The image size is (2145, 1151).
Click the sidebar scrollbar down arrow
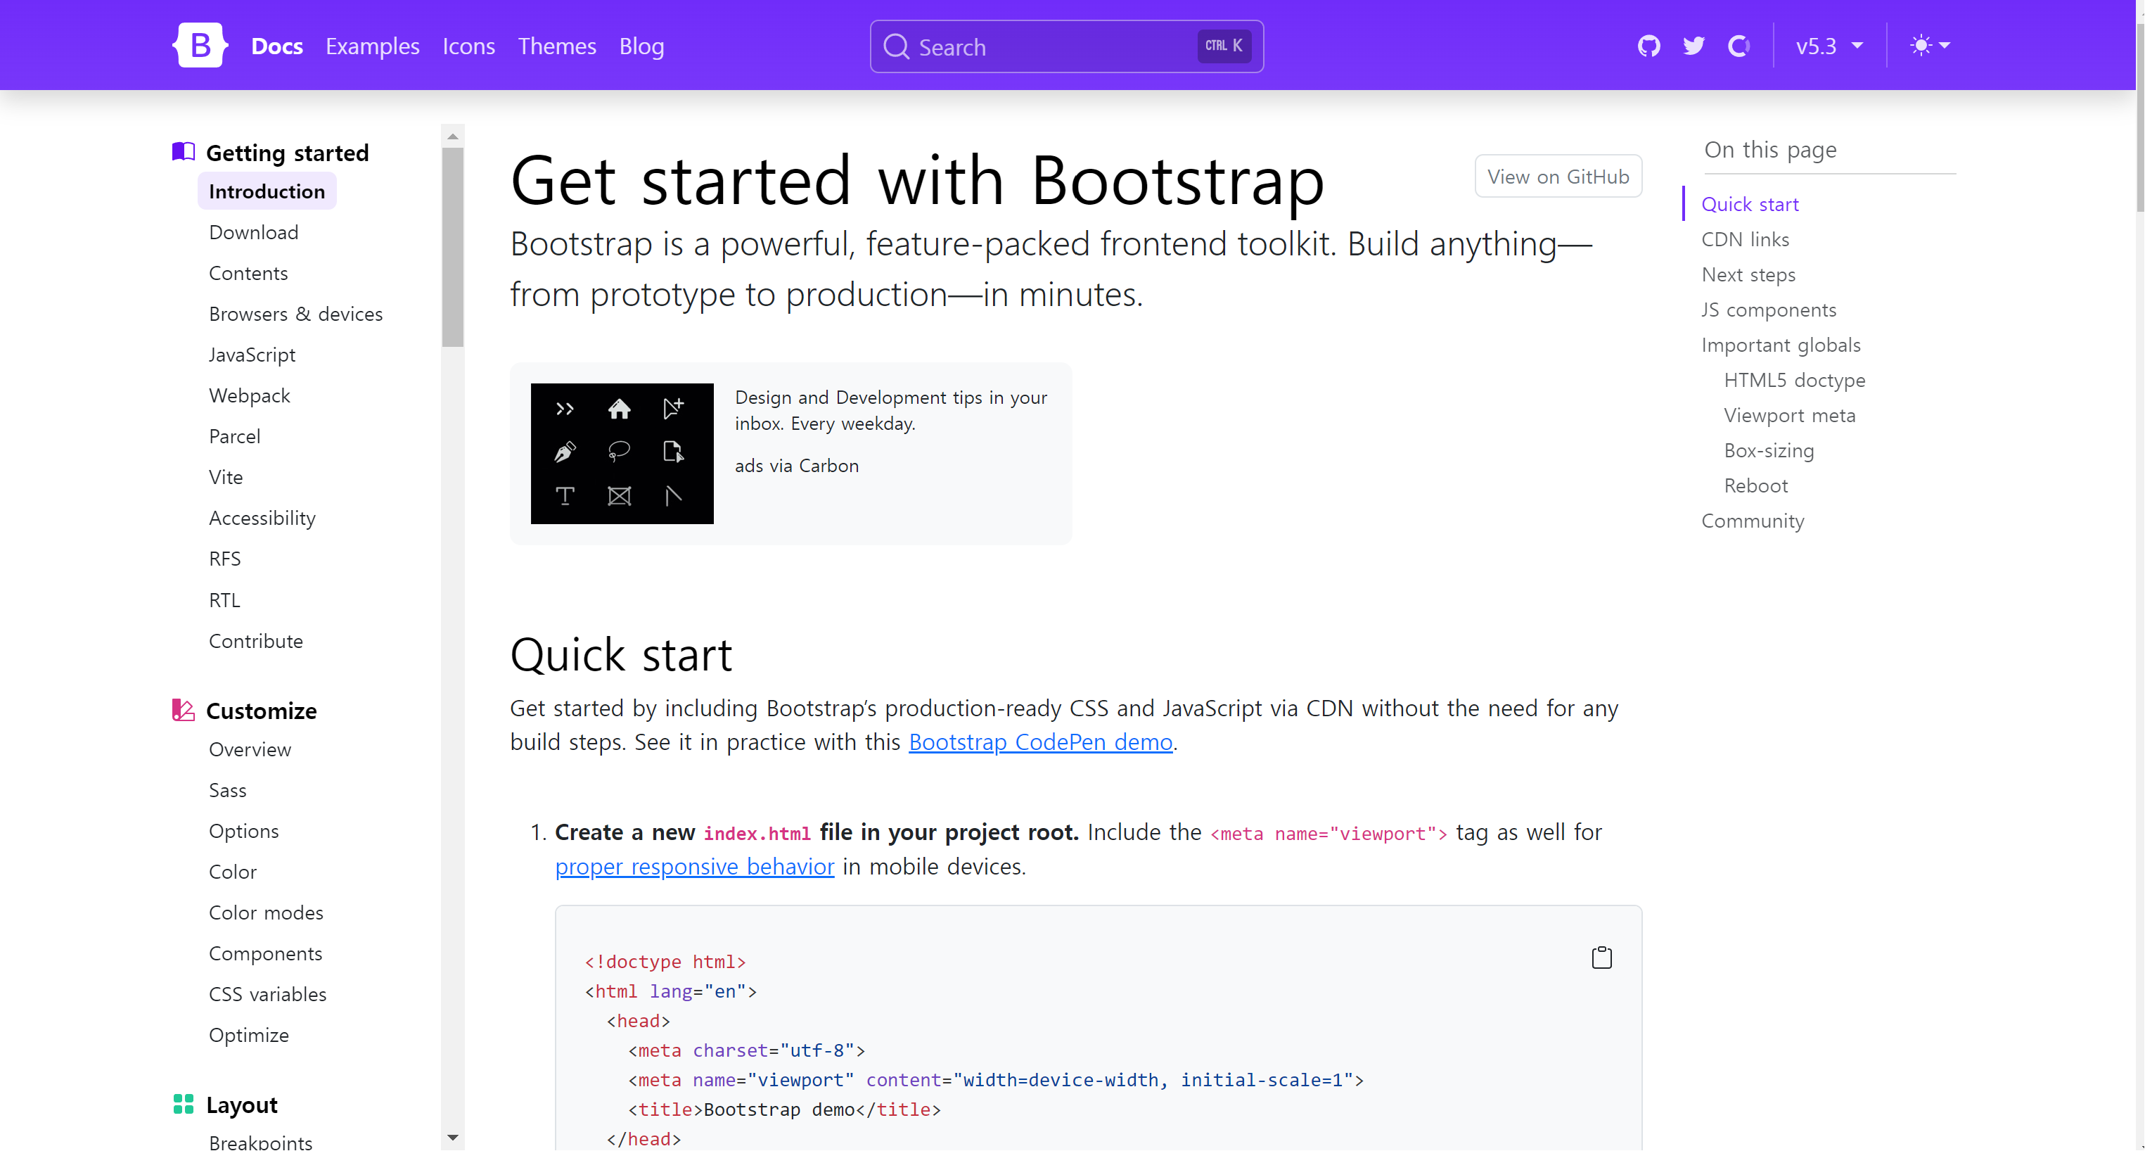tap(452, 1137)
